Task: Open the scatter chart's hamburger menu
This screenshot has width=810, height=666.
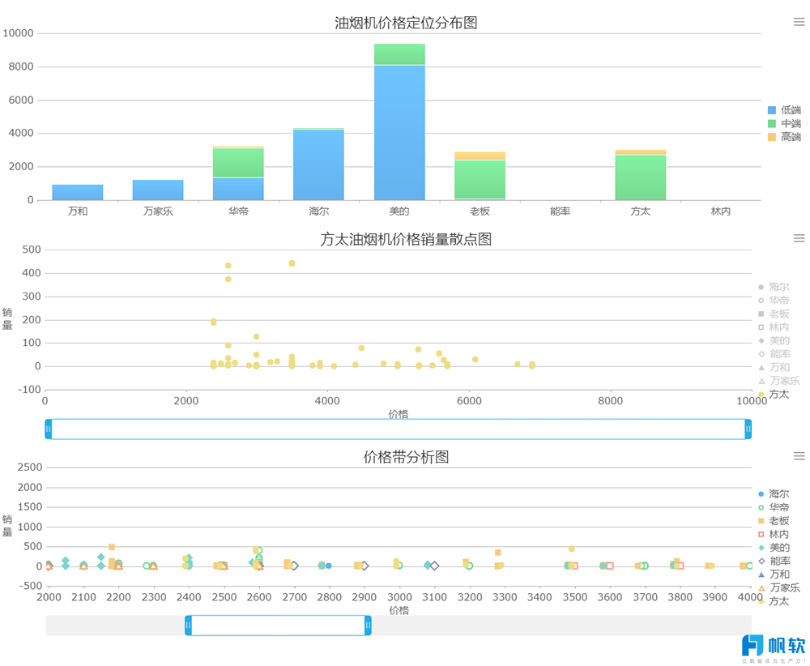Action: (x=799, y=238)
